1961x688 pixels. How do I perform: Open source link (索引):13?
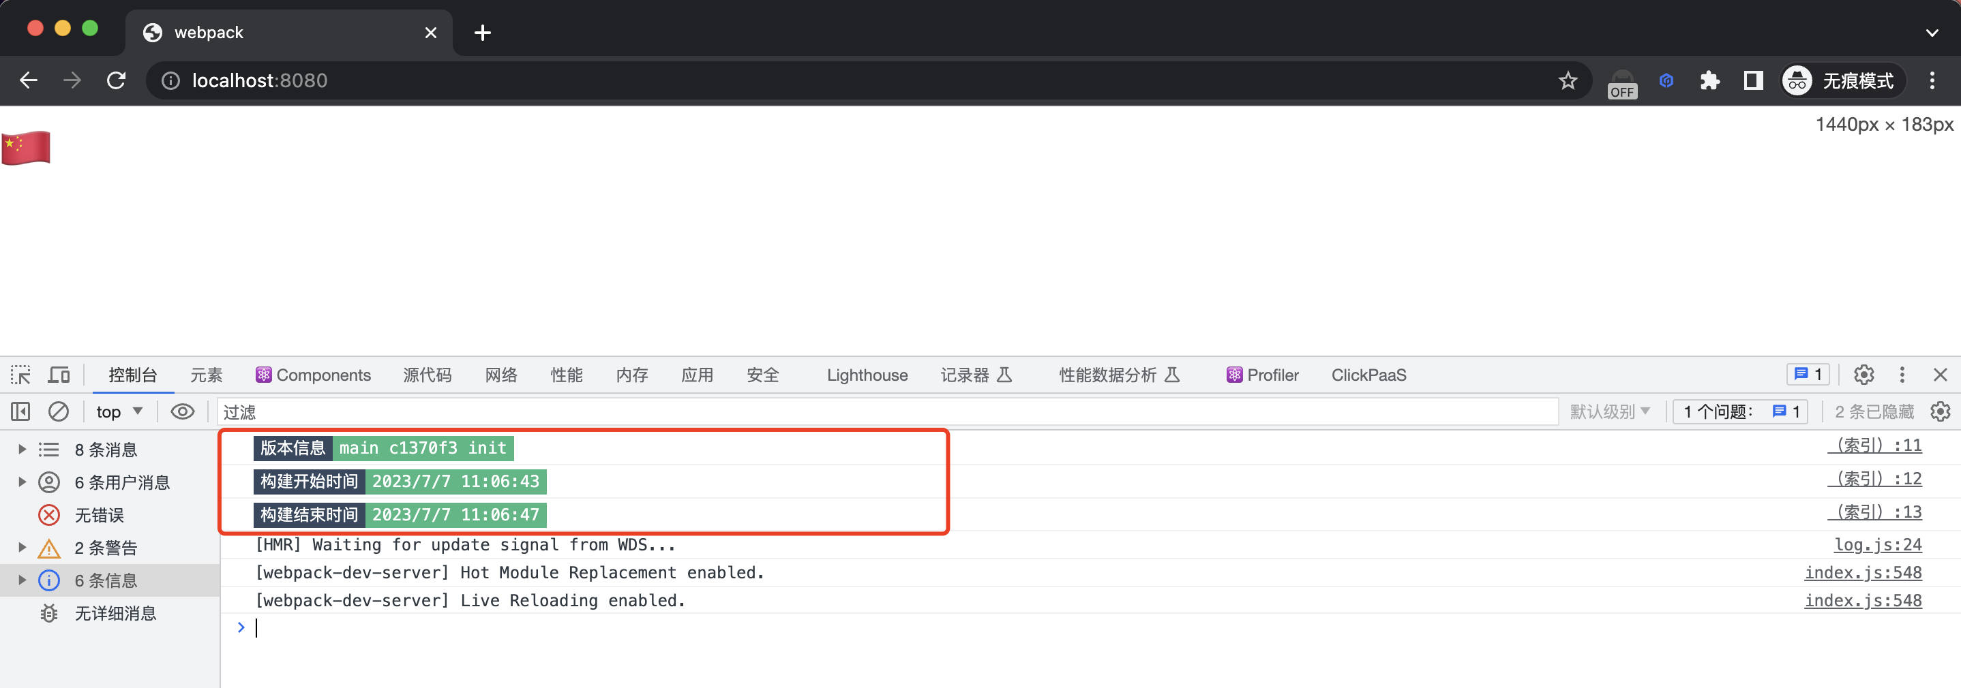pyautogui.click(x=1874, y=512)
